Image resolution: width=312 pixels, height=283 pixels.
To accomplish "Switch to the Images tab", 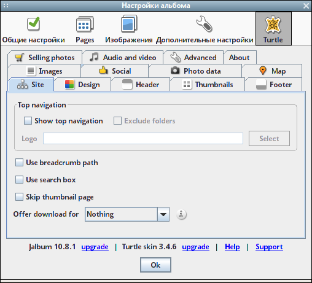I will [44, 71].
